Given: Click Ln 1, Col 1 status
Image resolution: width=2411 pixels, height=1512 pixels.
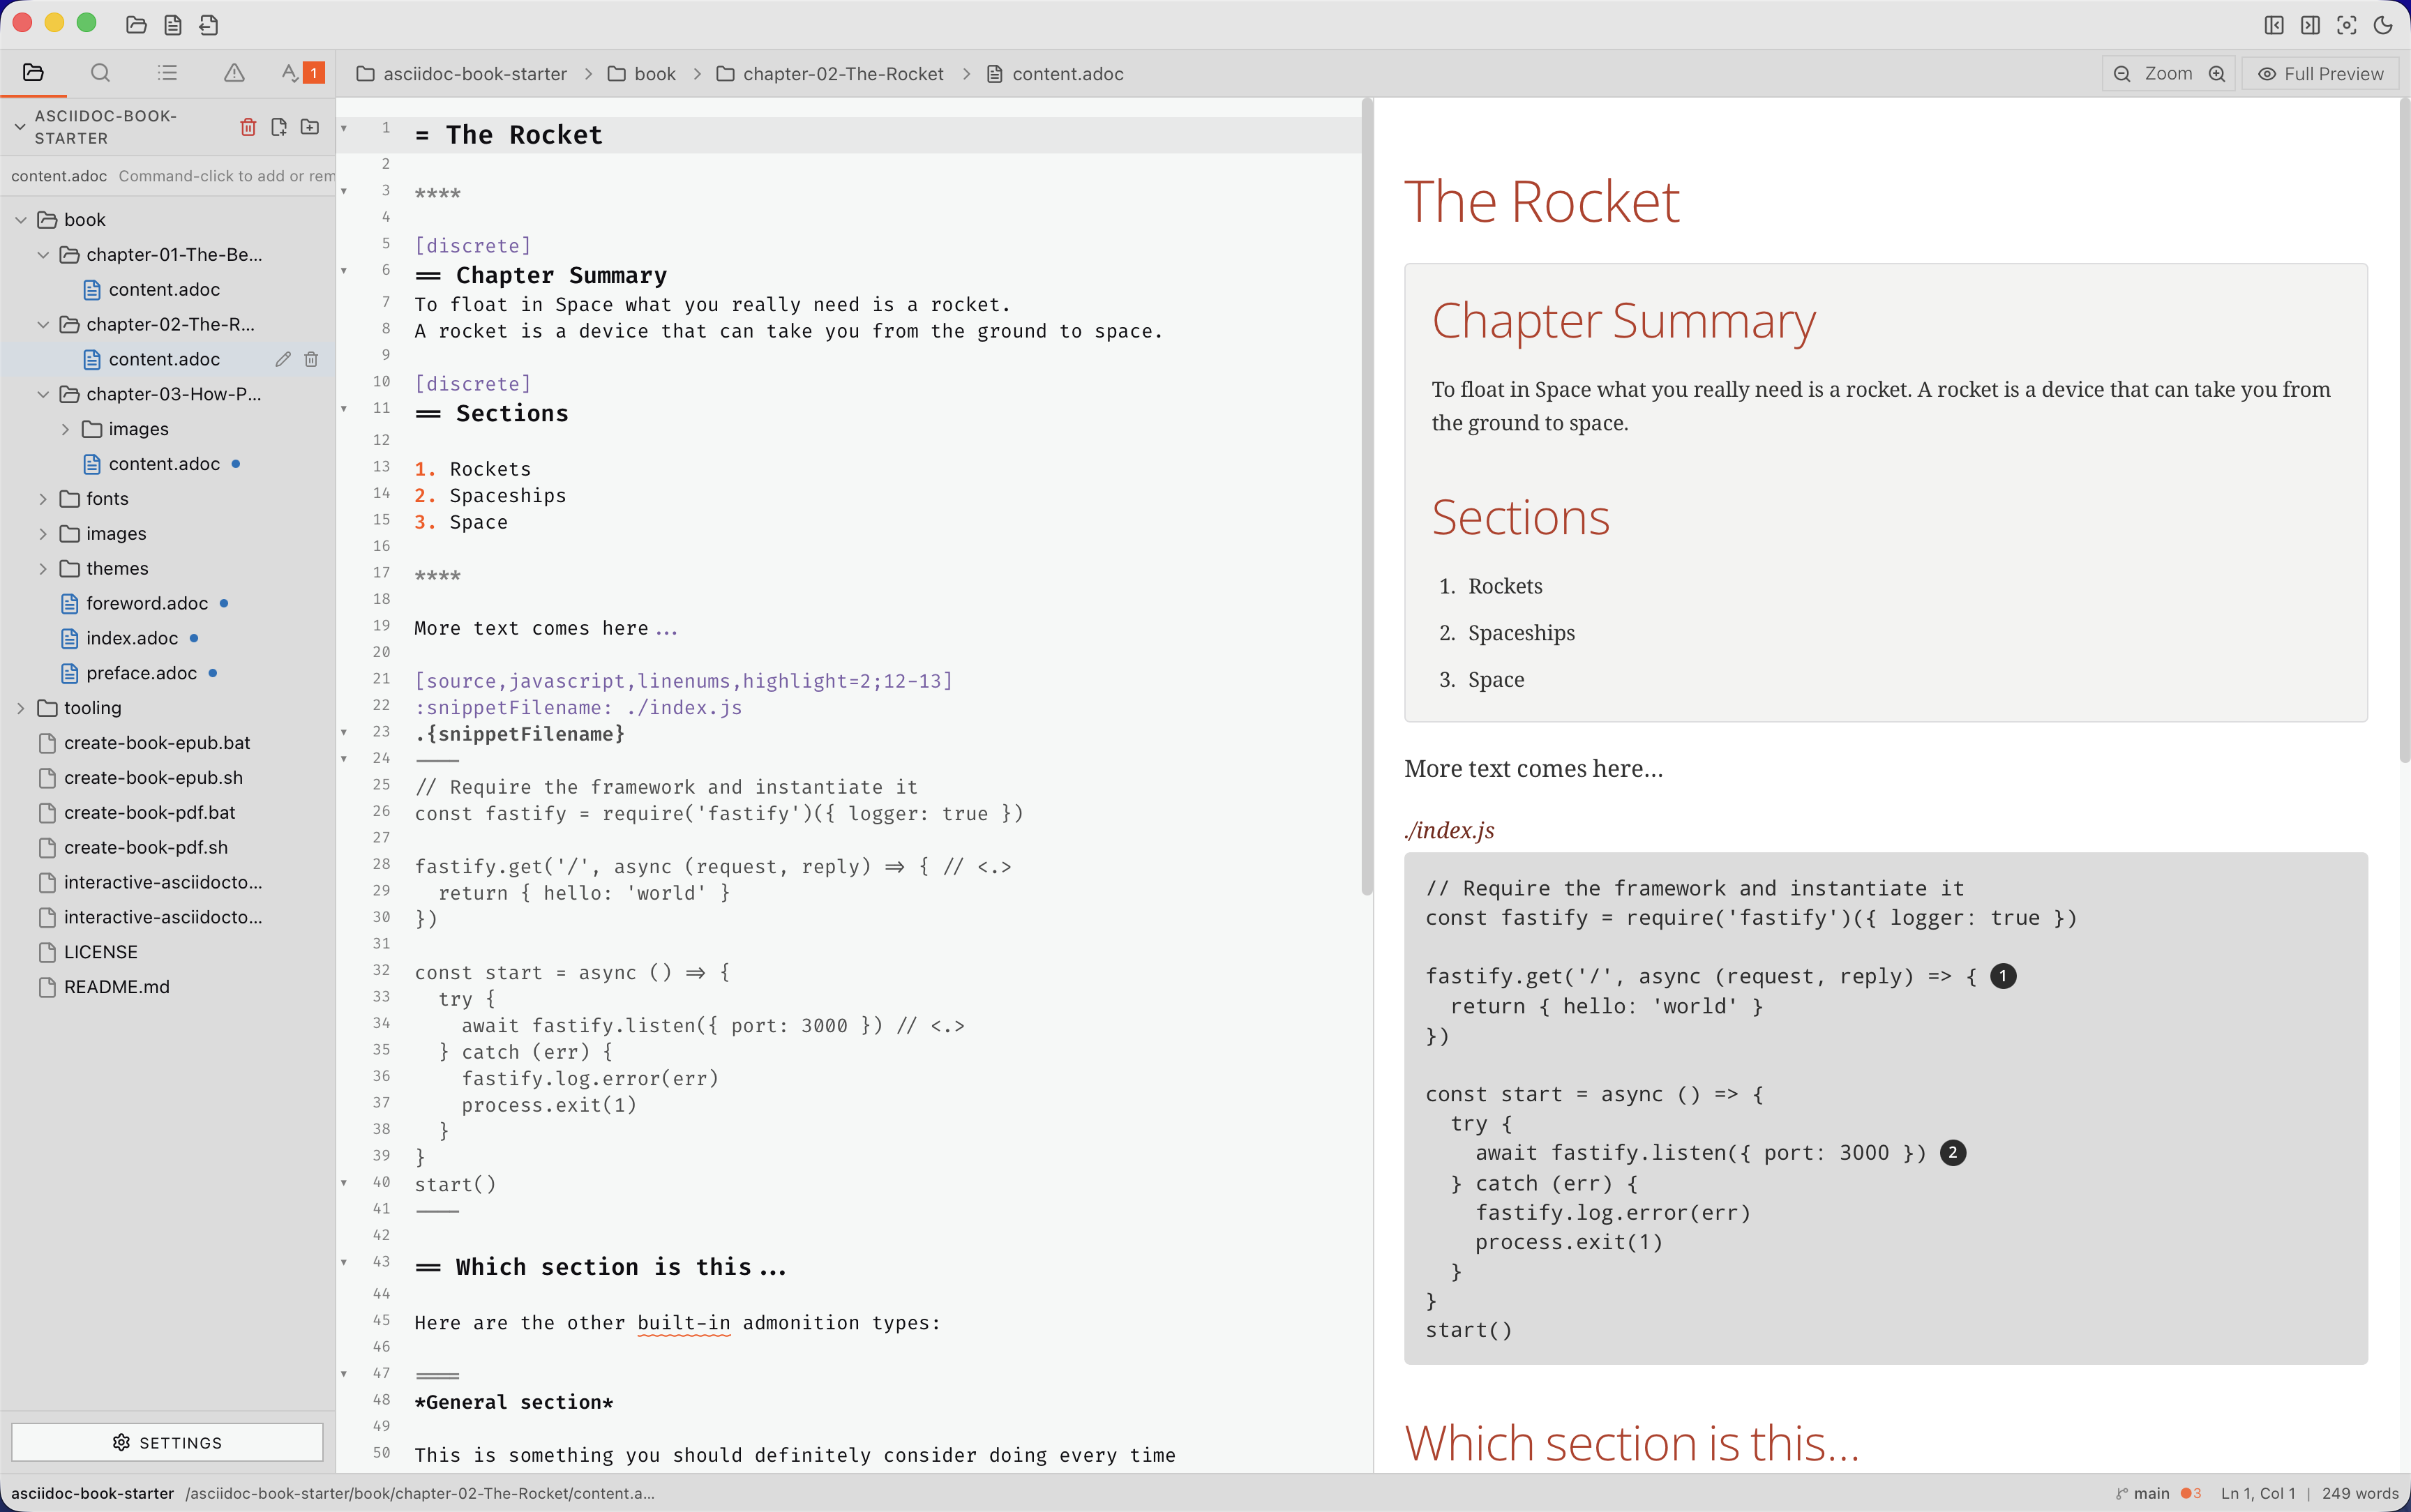Looking at the screenshot, I should pos(2258,1493).
